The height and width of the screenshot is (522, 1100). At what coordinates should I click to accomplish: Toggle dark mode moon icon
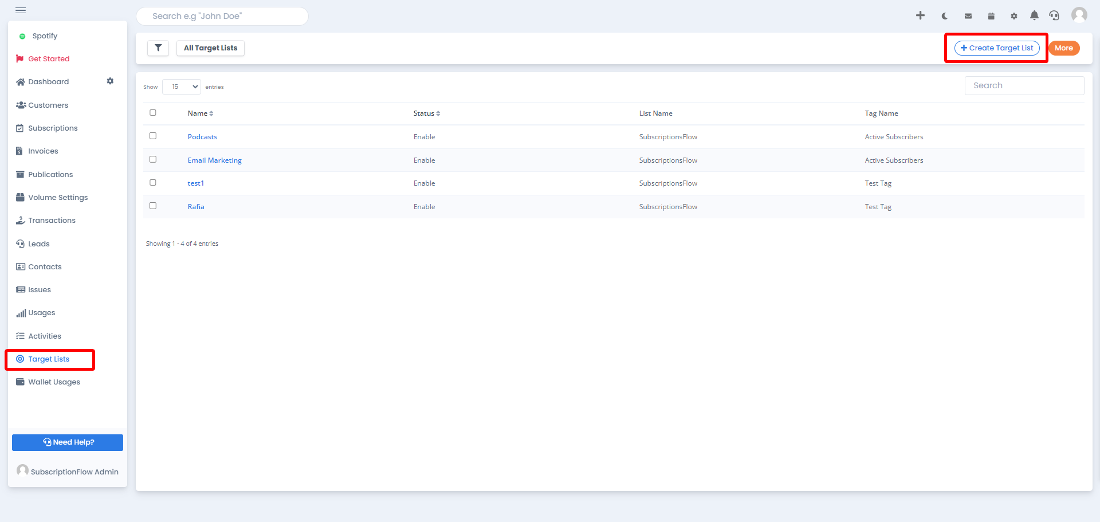tap(945, 16)
